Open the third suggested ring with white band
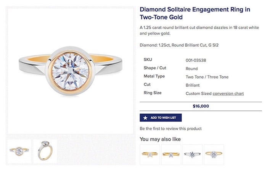 pos(193,154)
